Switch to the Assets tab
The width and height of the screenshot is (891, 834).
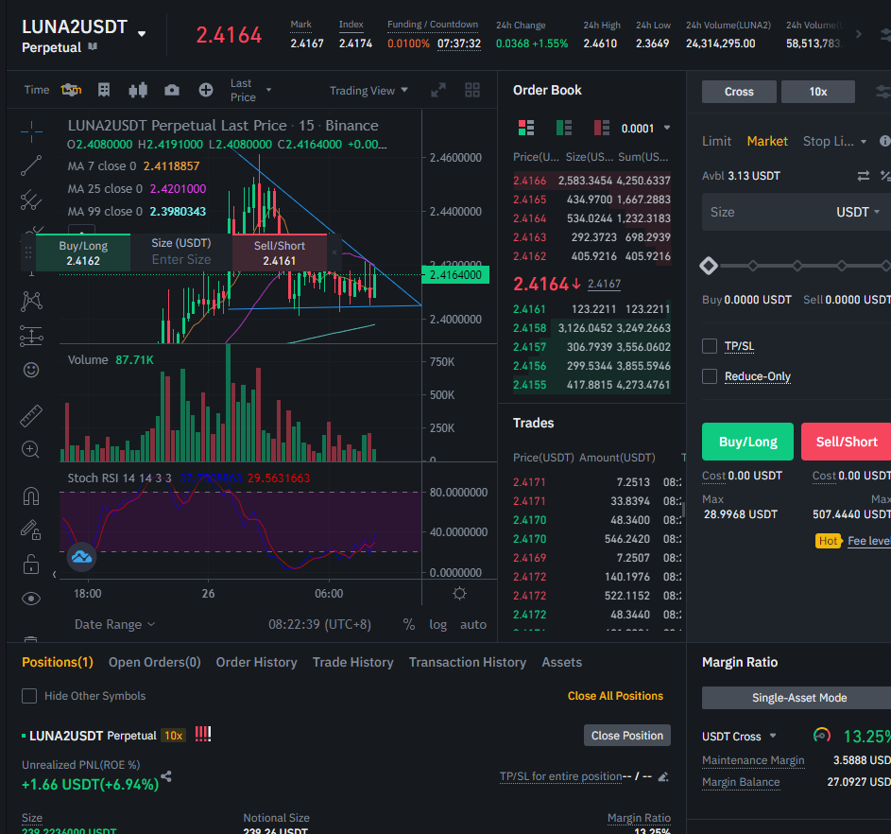click(x=561, y=662)
